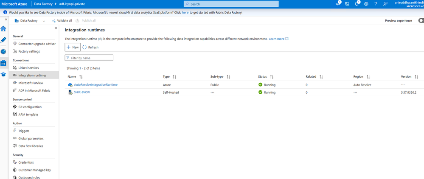Click the 'here' link in Fabric banner

click(x=185, y=12)
